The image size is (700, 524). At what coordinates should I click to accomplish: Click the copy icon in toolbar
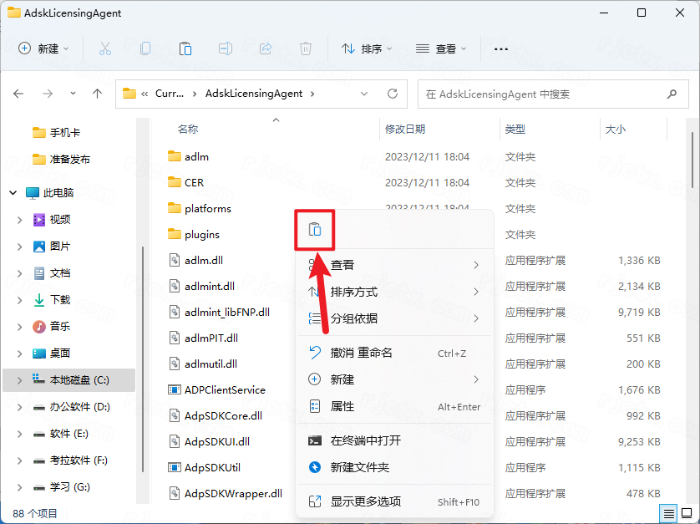(x=145, y=48)
